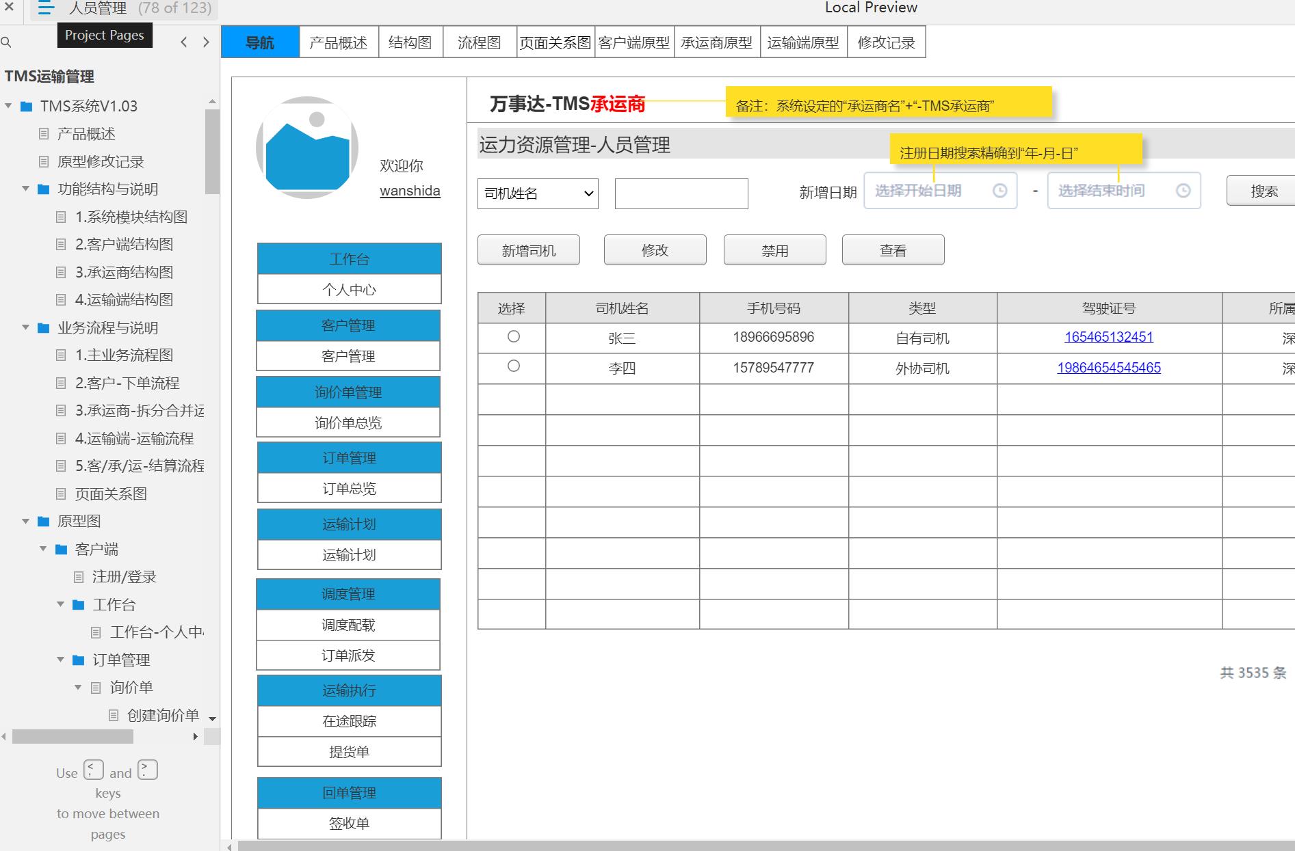Image resolution: width=1295 pixels, height=851 pixels.
Task: Collapse the 原型图 folder
Action: pyautogui.click(x=25, y=521)
